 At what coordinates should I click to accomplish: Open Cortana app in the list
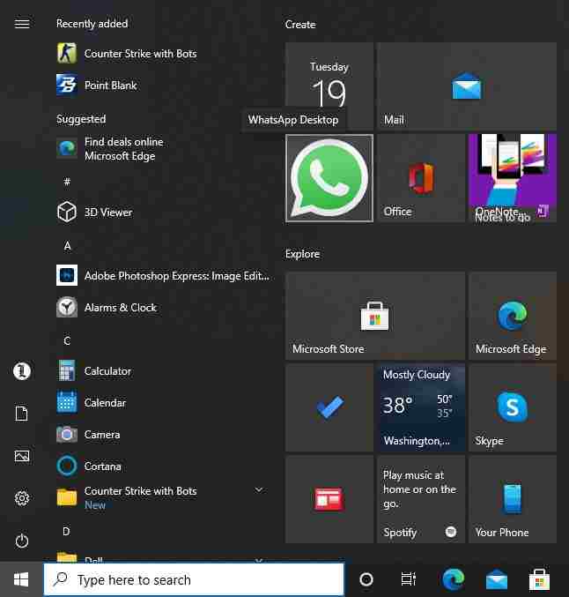[x=162, y=466]
